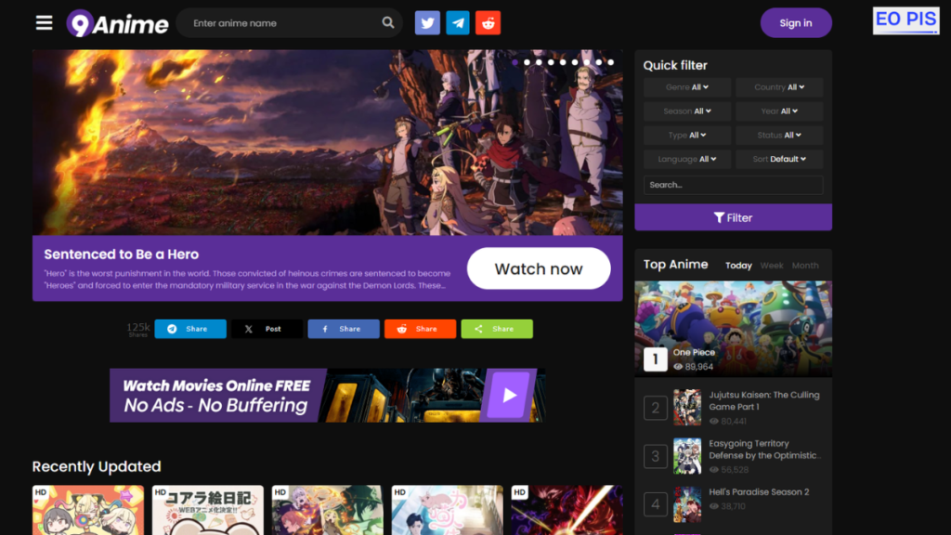The width and height of the screenshot is (951, 535).
Task: Open the Telegram social icon
Action: pyautogui.click(x=458, y=23)
